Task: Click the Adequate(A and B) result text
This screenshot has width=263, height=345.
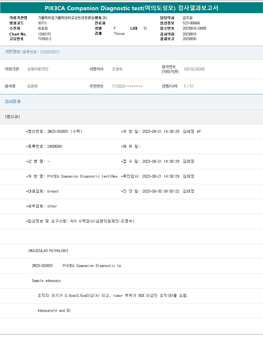Action: 54,311
